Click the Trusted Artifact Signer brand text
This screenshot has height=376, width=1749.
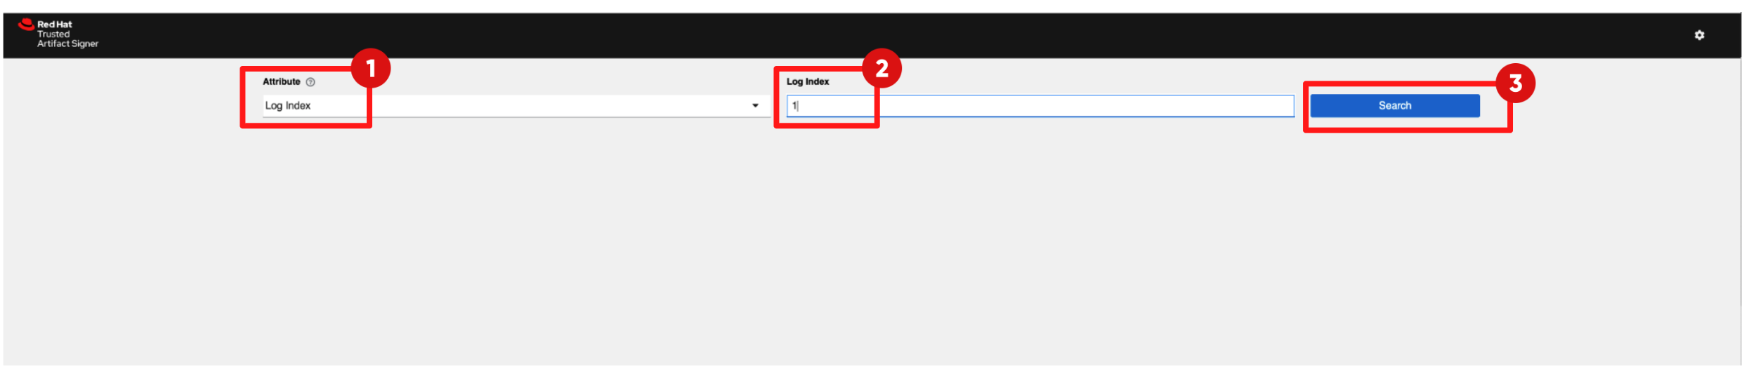[67, 39]
